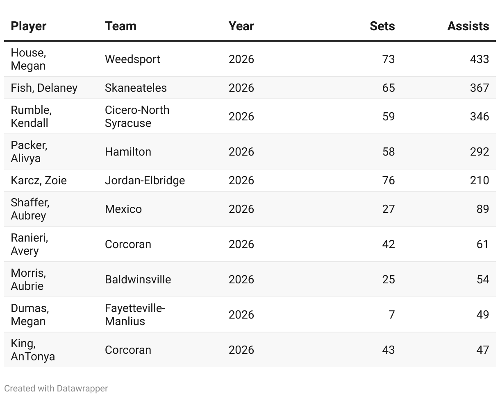Viewport: 500px width, 398px height.
Task: Select the 433 assists value
Action: 479,59
